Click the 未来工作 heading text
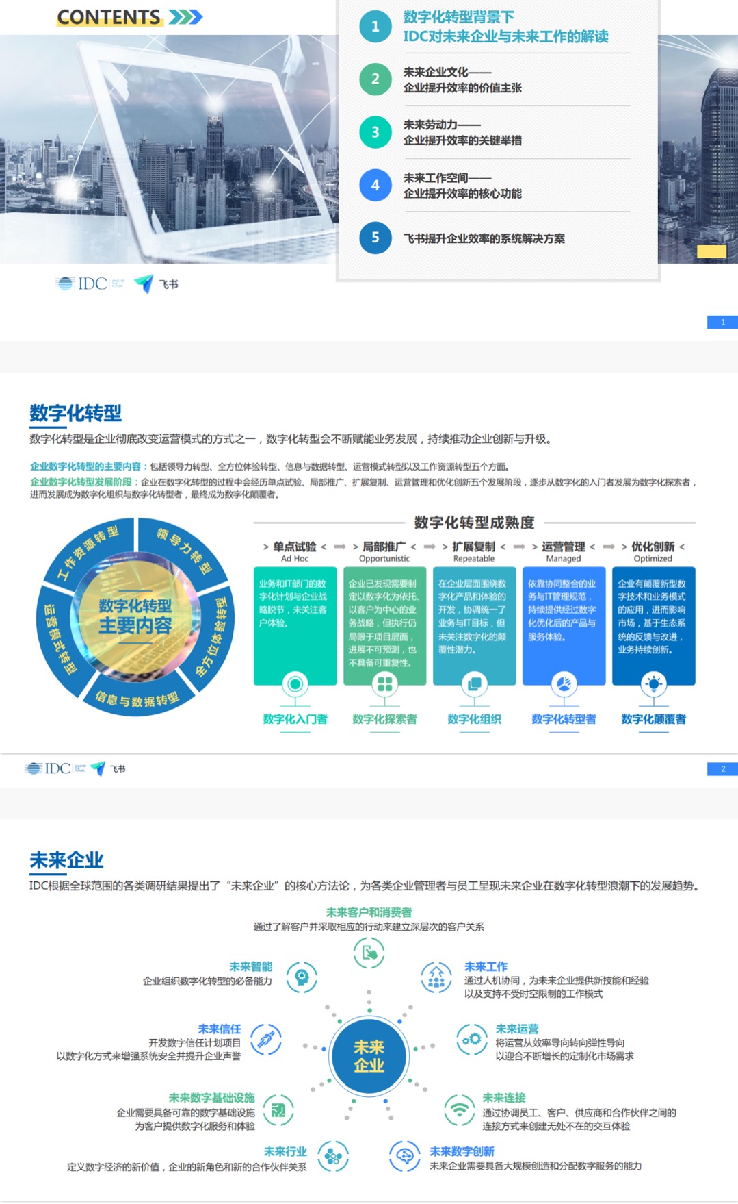738x1204 pixels. [x=486, y=966]
